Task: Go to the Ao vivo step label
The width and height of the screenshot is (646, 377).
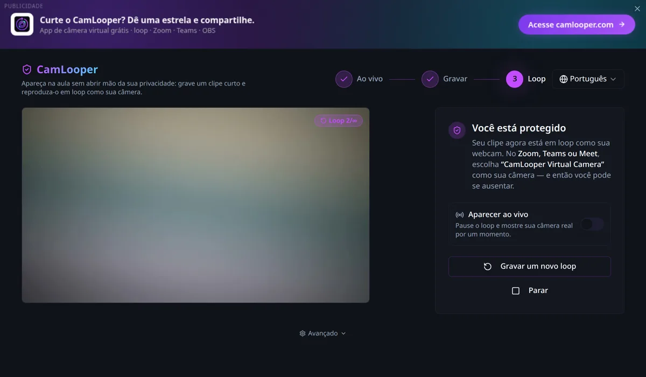Action: tap(370, 79)
